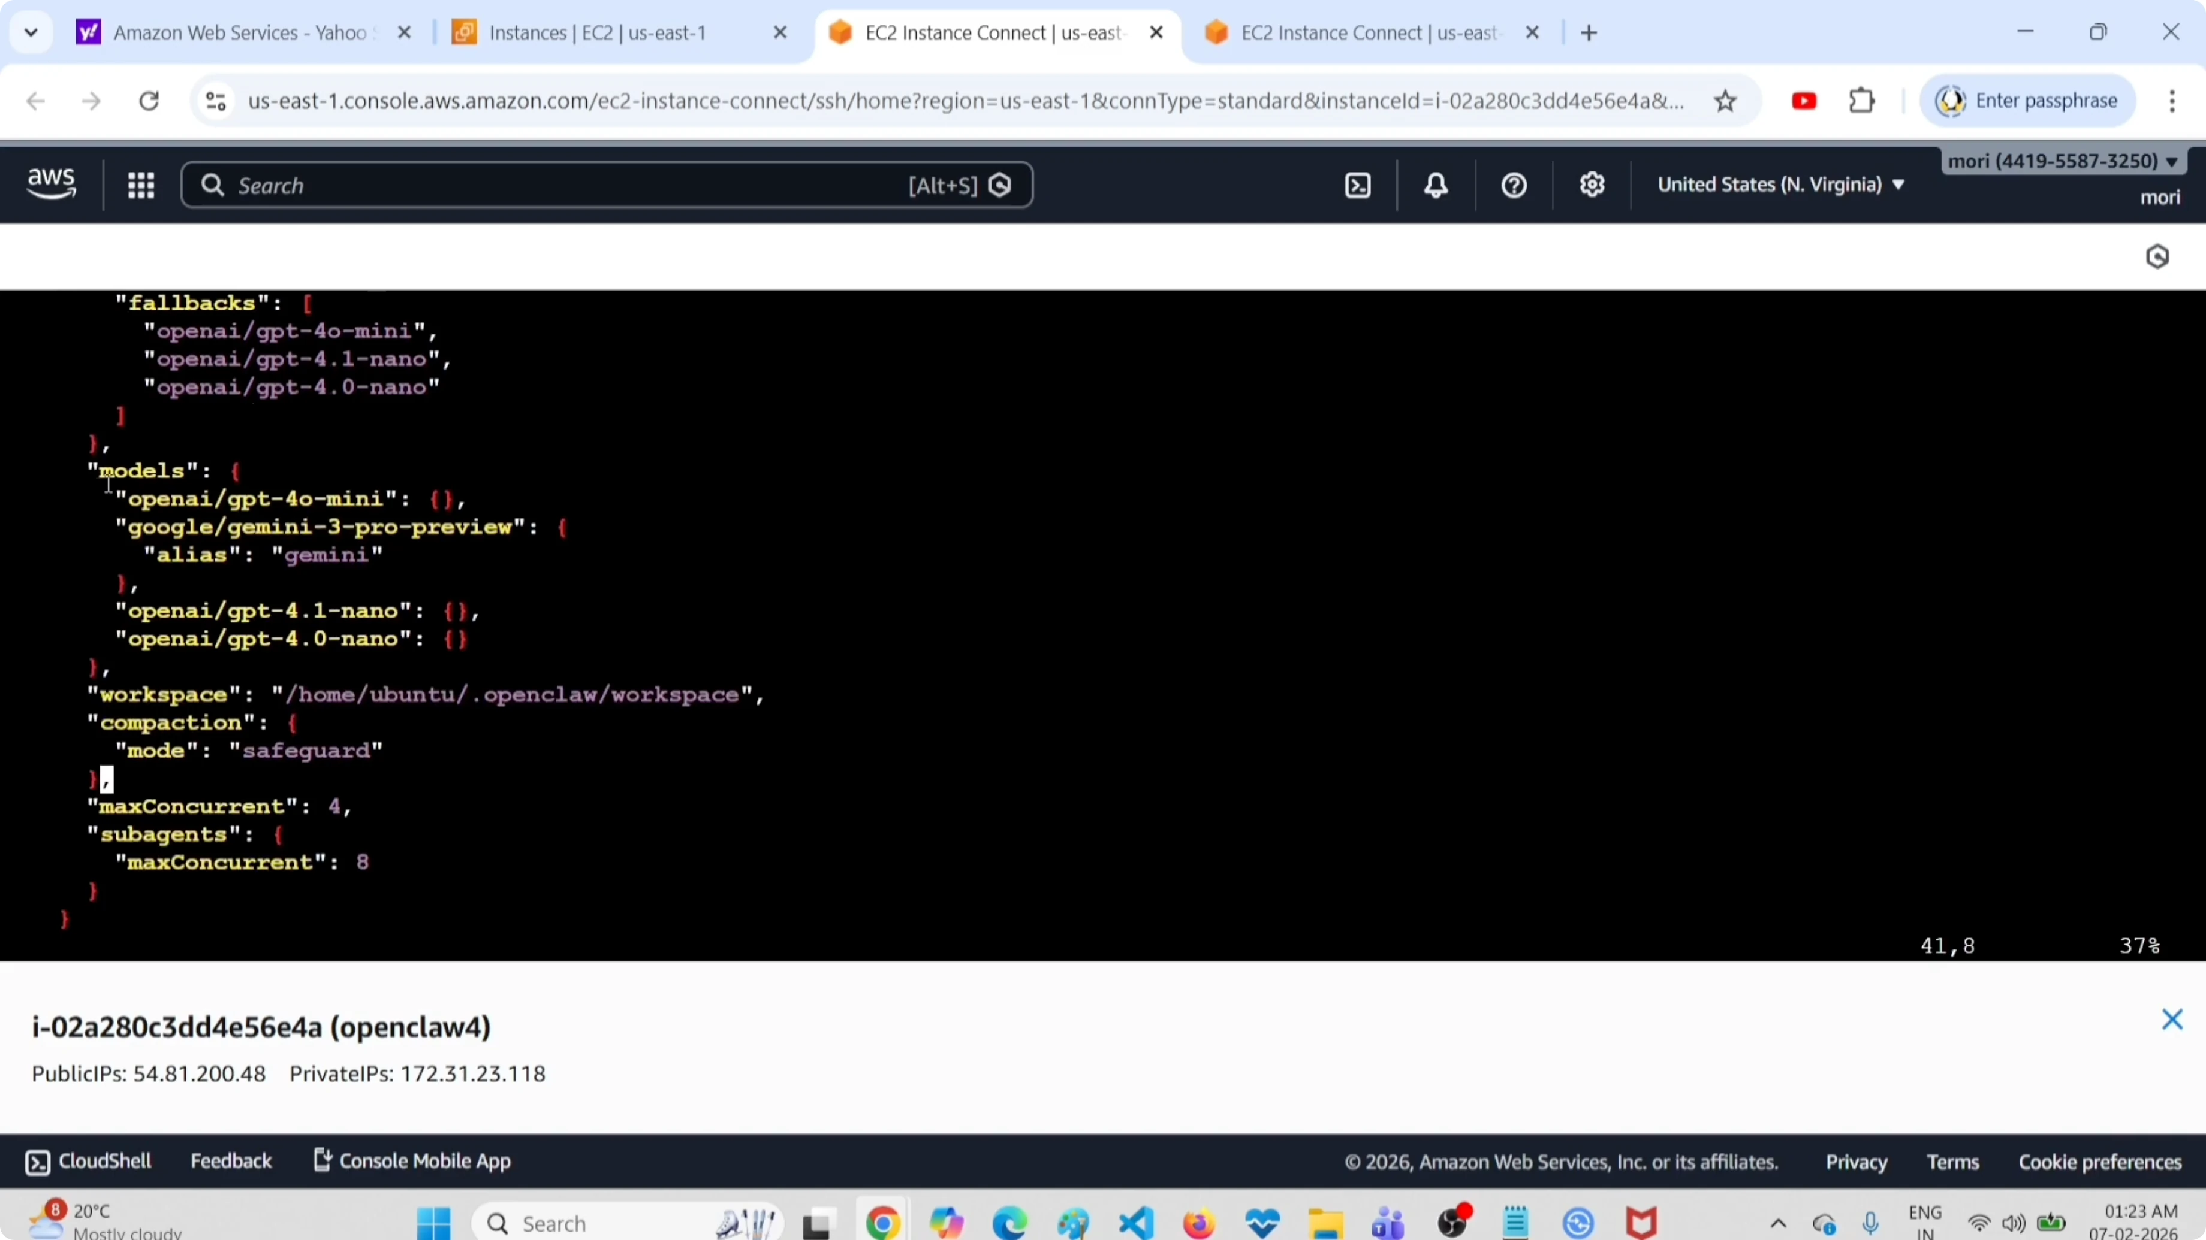Expand the mori account menu
2206x1240 pixels.
2062,161
